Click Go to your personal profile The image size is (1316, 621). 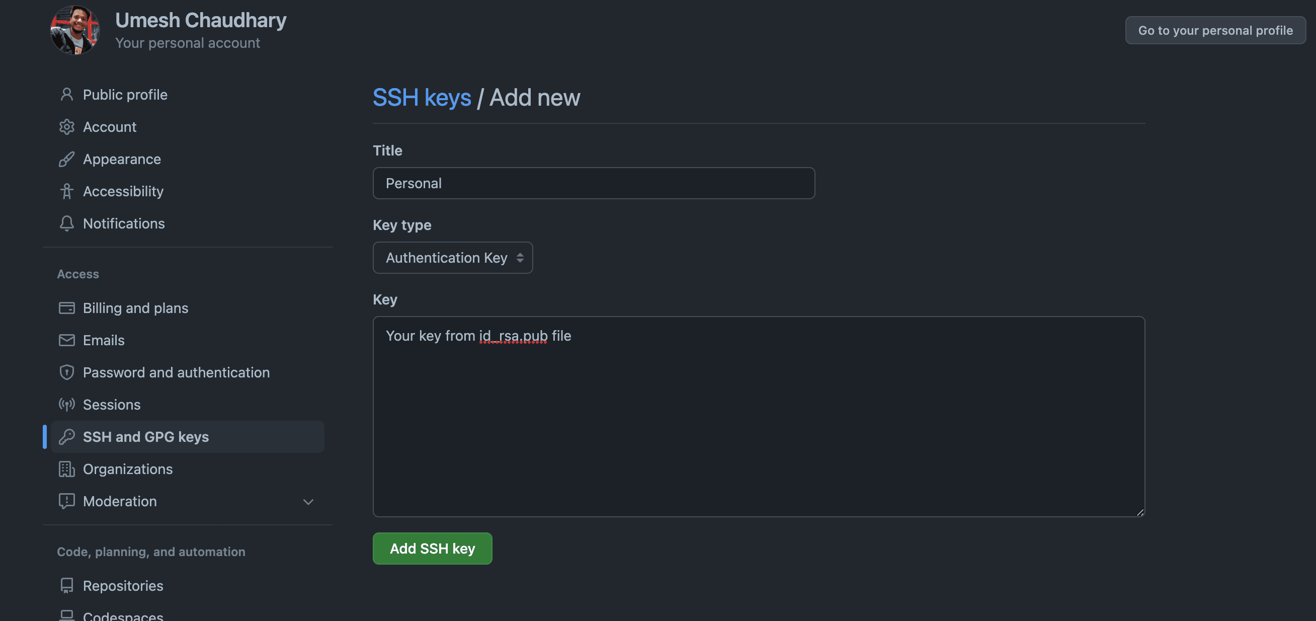1215,30
